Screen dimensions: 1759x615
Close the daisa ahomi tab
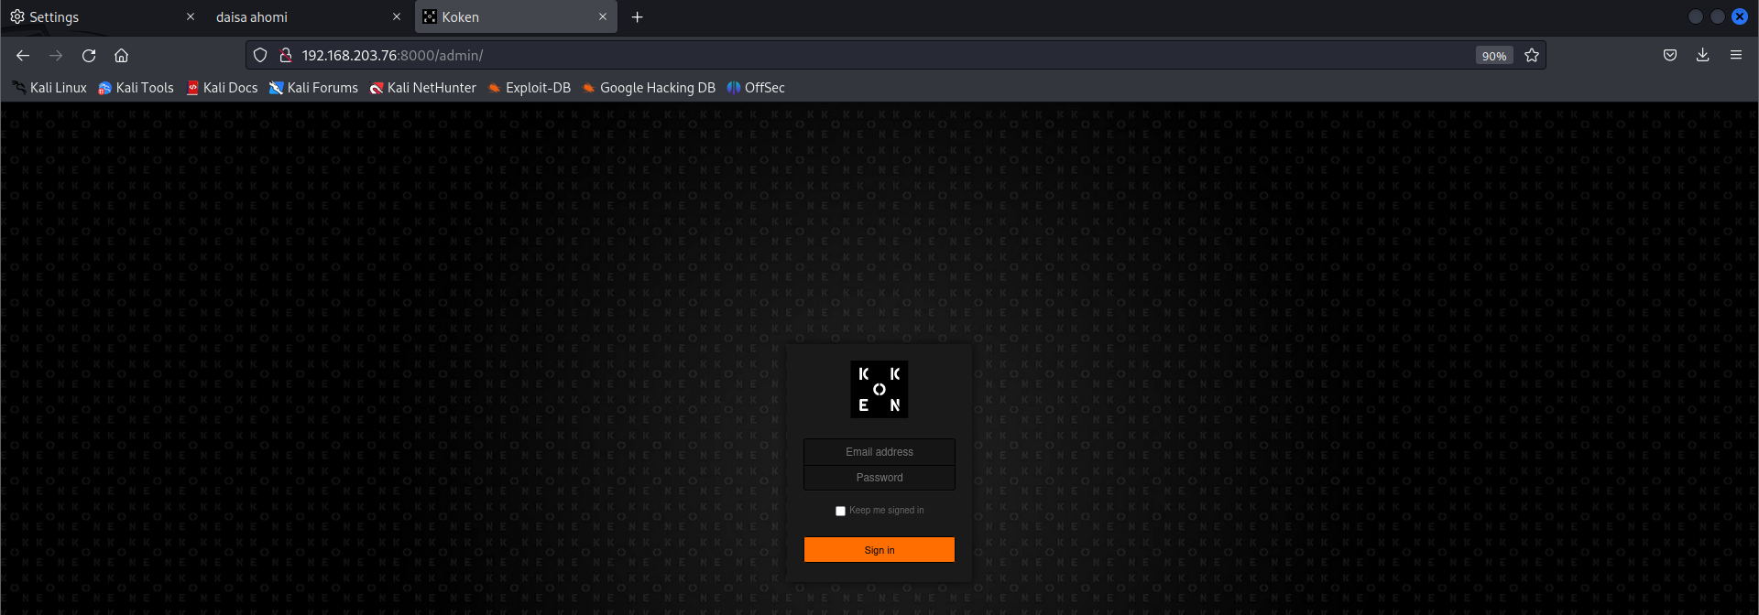coord(397,17)
